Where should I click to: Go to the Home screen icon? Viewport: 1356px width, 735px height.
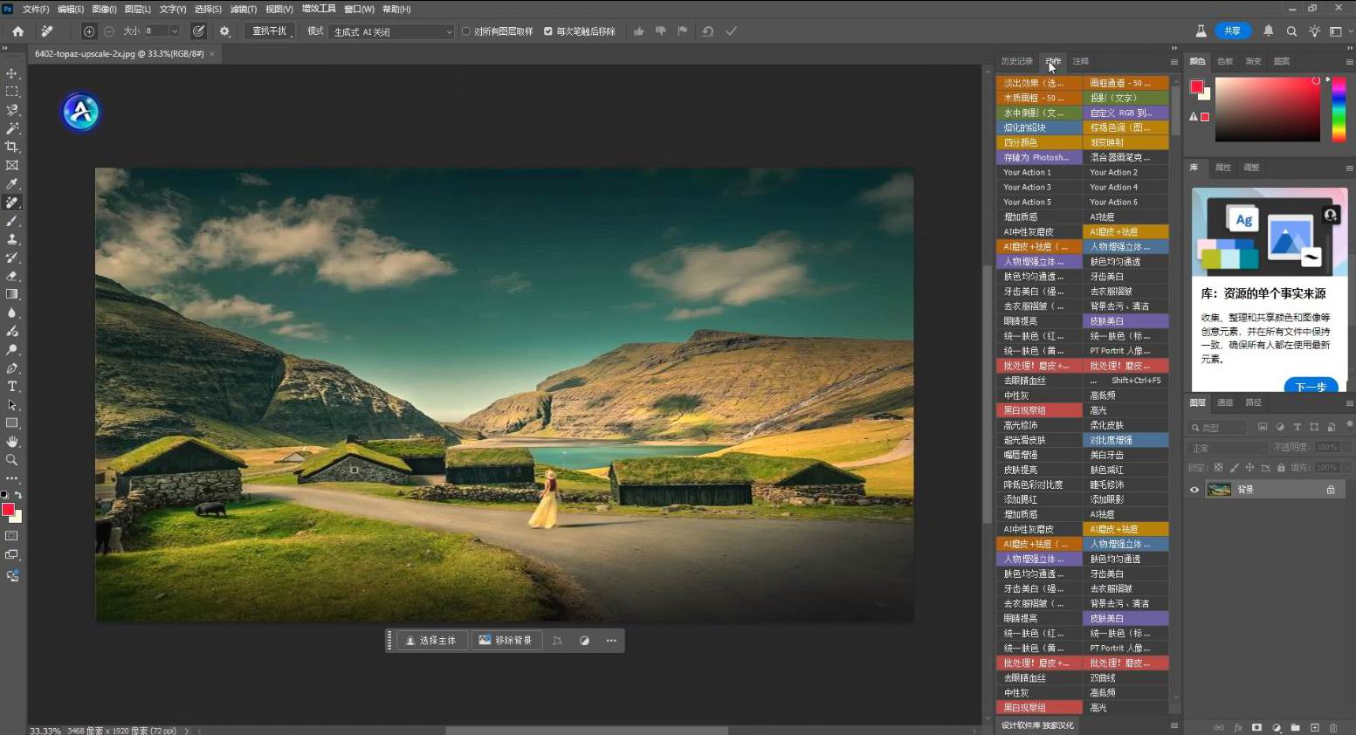tap(17, 31)
